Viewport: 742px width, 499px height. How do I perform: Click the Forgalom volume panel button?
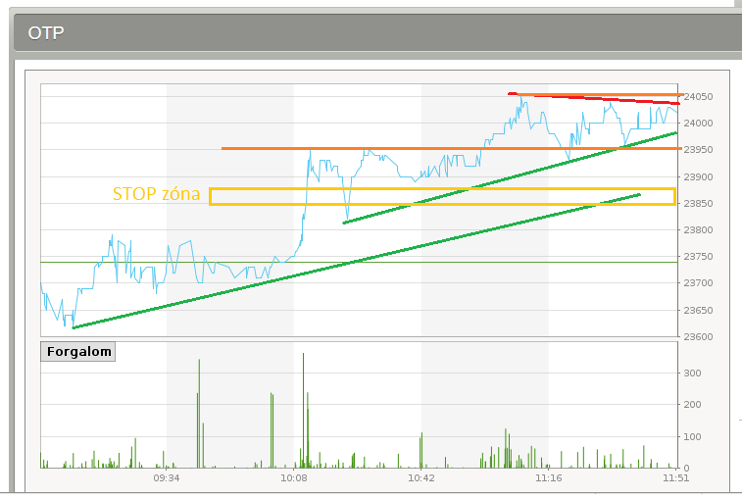pos(78,352)
